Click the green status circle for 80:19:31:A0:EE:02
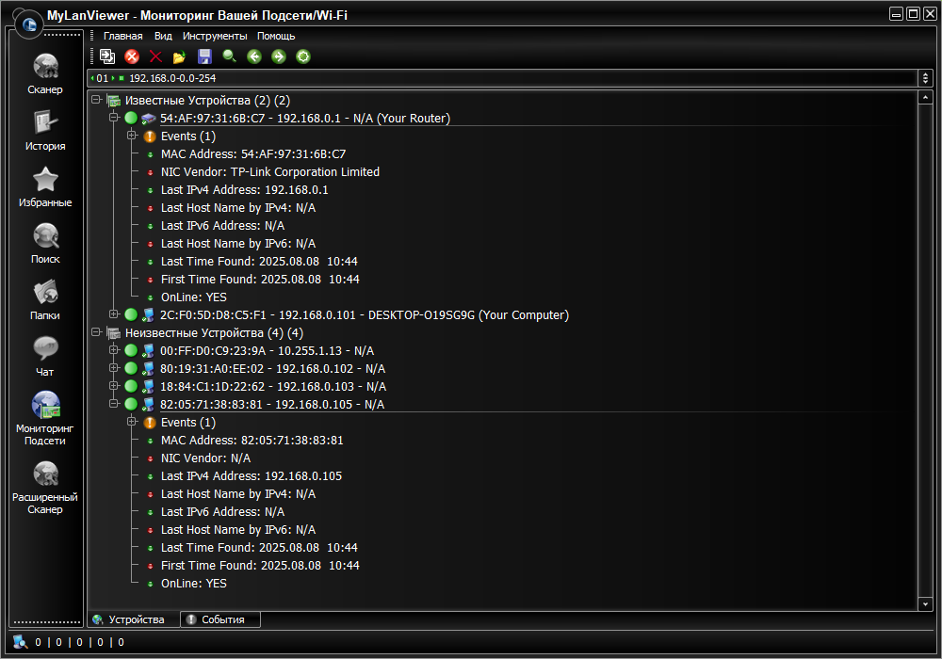Screen dimensions: 942x659 click(131, 368)
